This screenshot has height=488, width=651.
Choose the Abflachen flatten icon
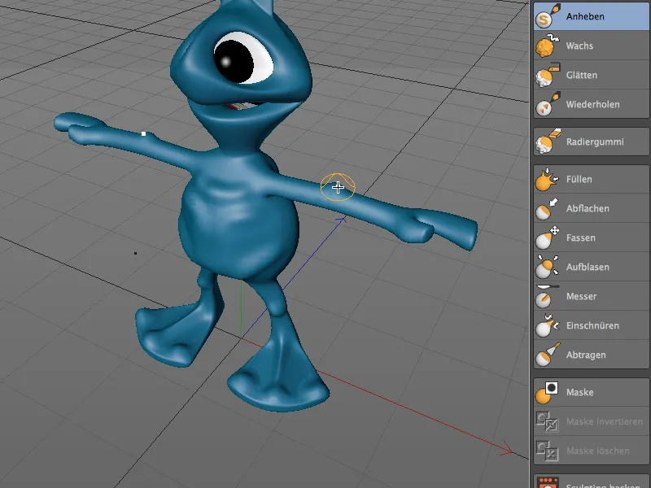tap(547, 208)
